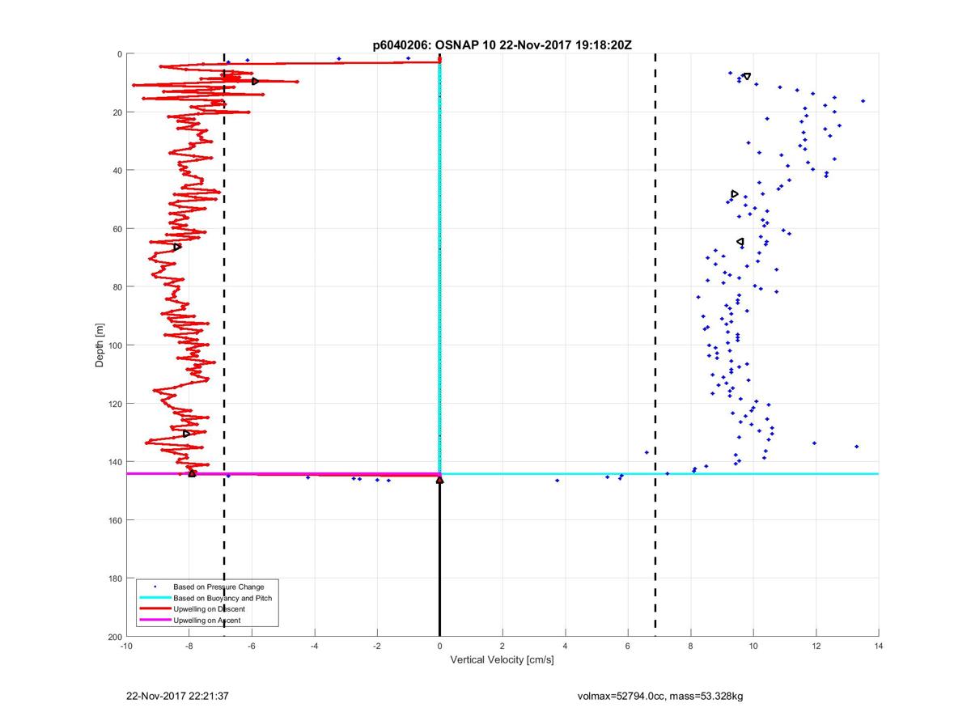Screen dimensions: 971x716
Task: Click depth-axis tick label "200"
Action: (x=115, y=637)
